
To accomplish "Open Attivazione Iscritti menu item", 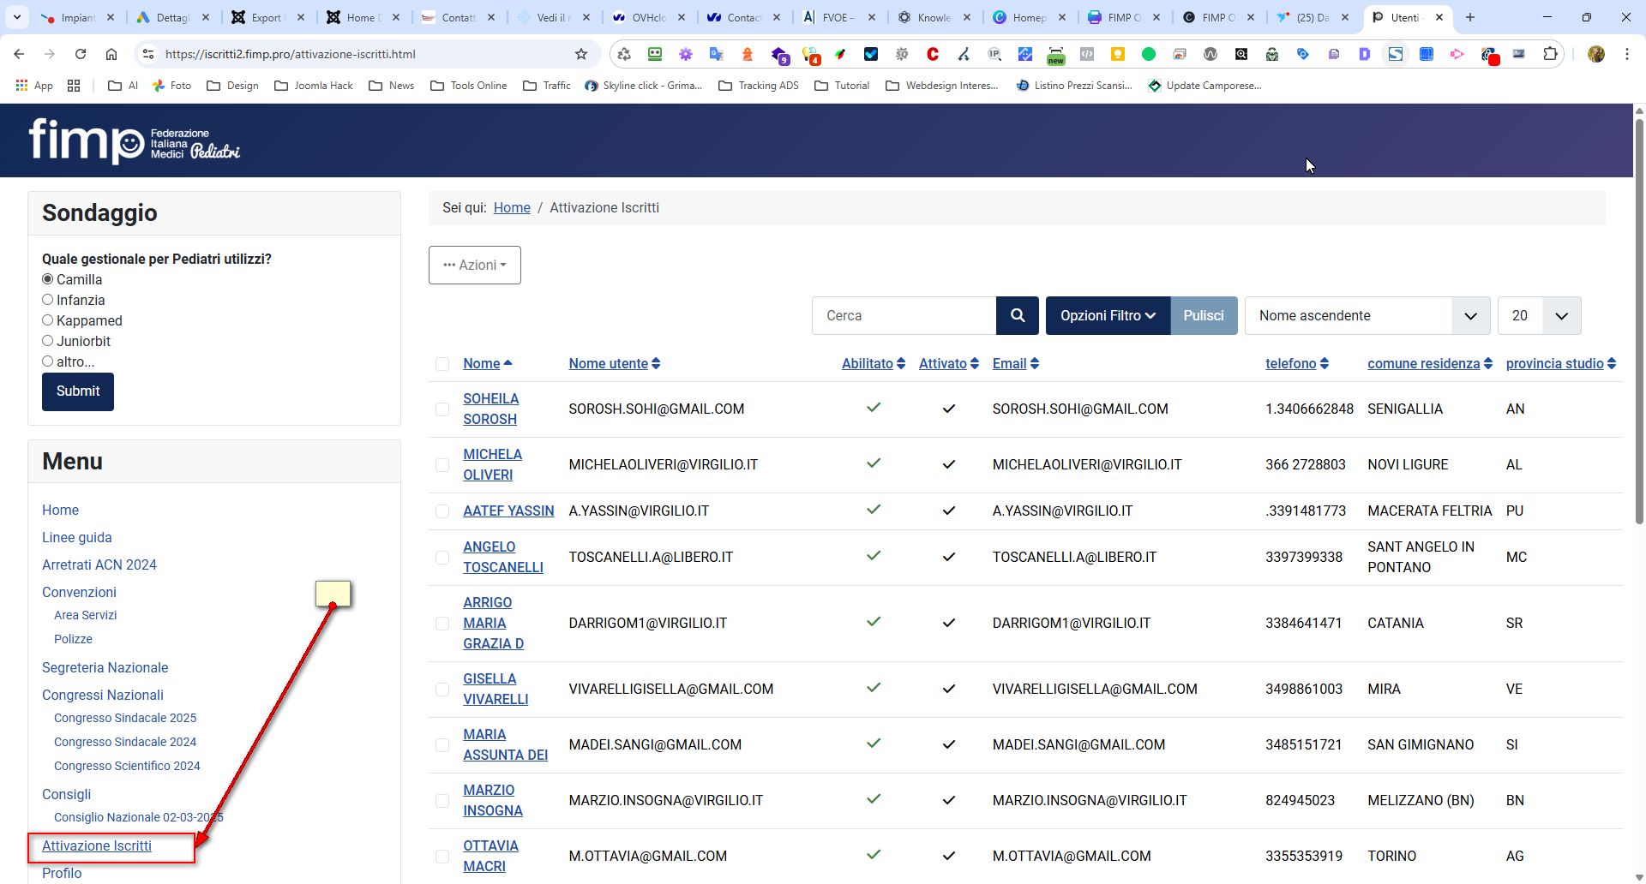I will click(97, 845).
